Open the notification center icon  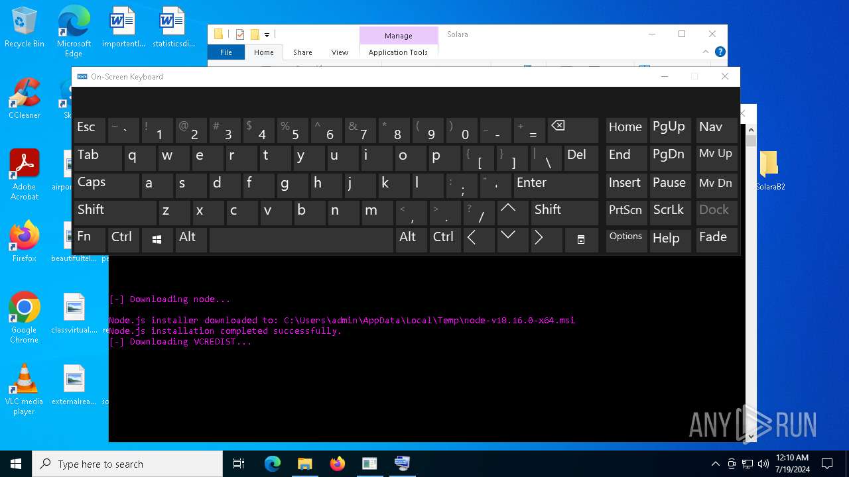[827, 464]
